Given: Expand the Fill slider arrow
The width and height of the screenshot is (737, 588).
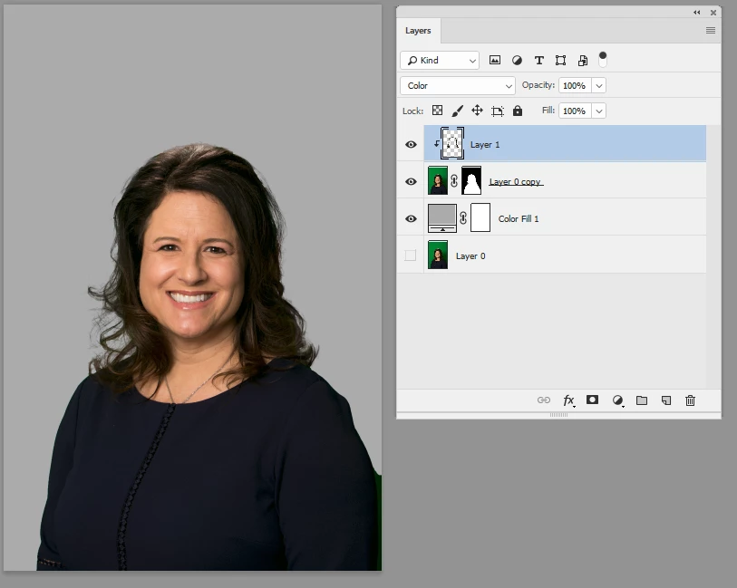Looking at the screenshot, I should point(599,111).
